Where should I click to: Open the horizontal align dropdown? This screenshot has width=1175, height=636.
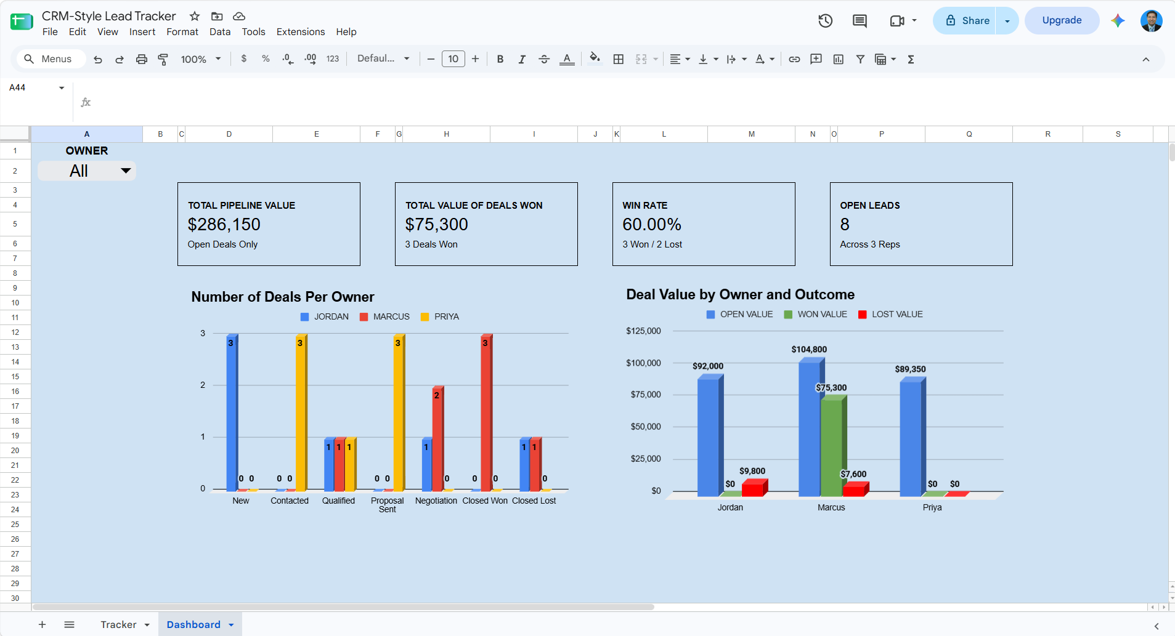(x=680, y=59)
